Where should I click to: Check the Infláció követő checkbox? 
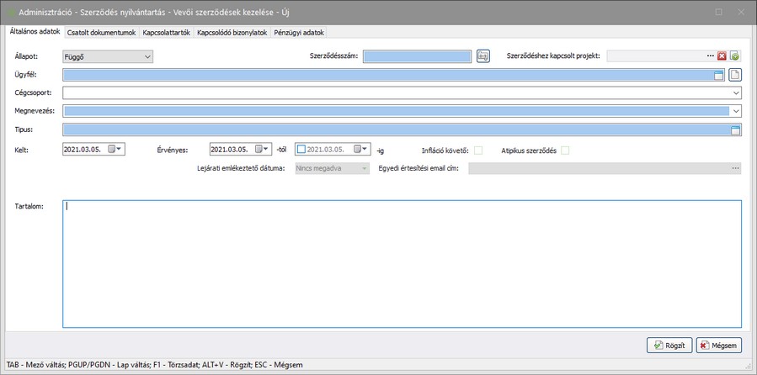[x=478, y=150]
